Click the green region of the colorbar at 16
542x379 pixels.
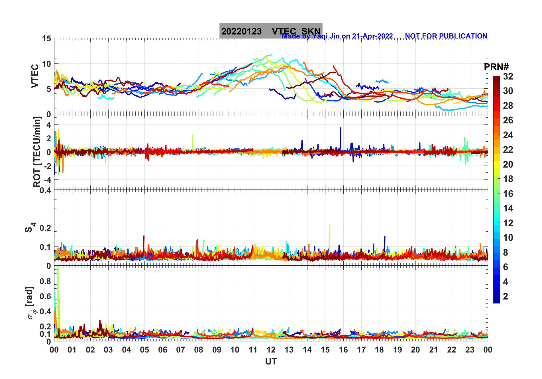(496, 194)
